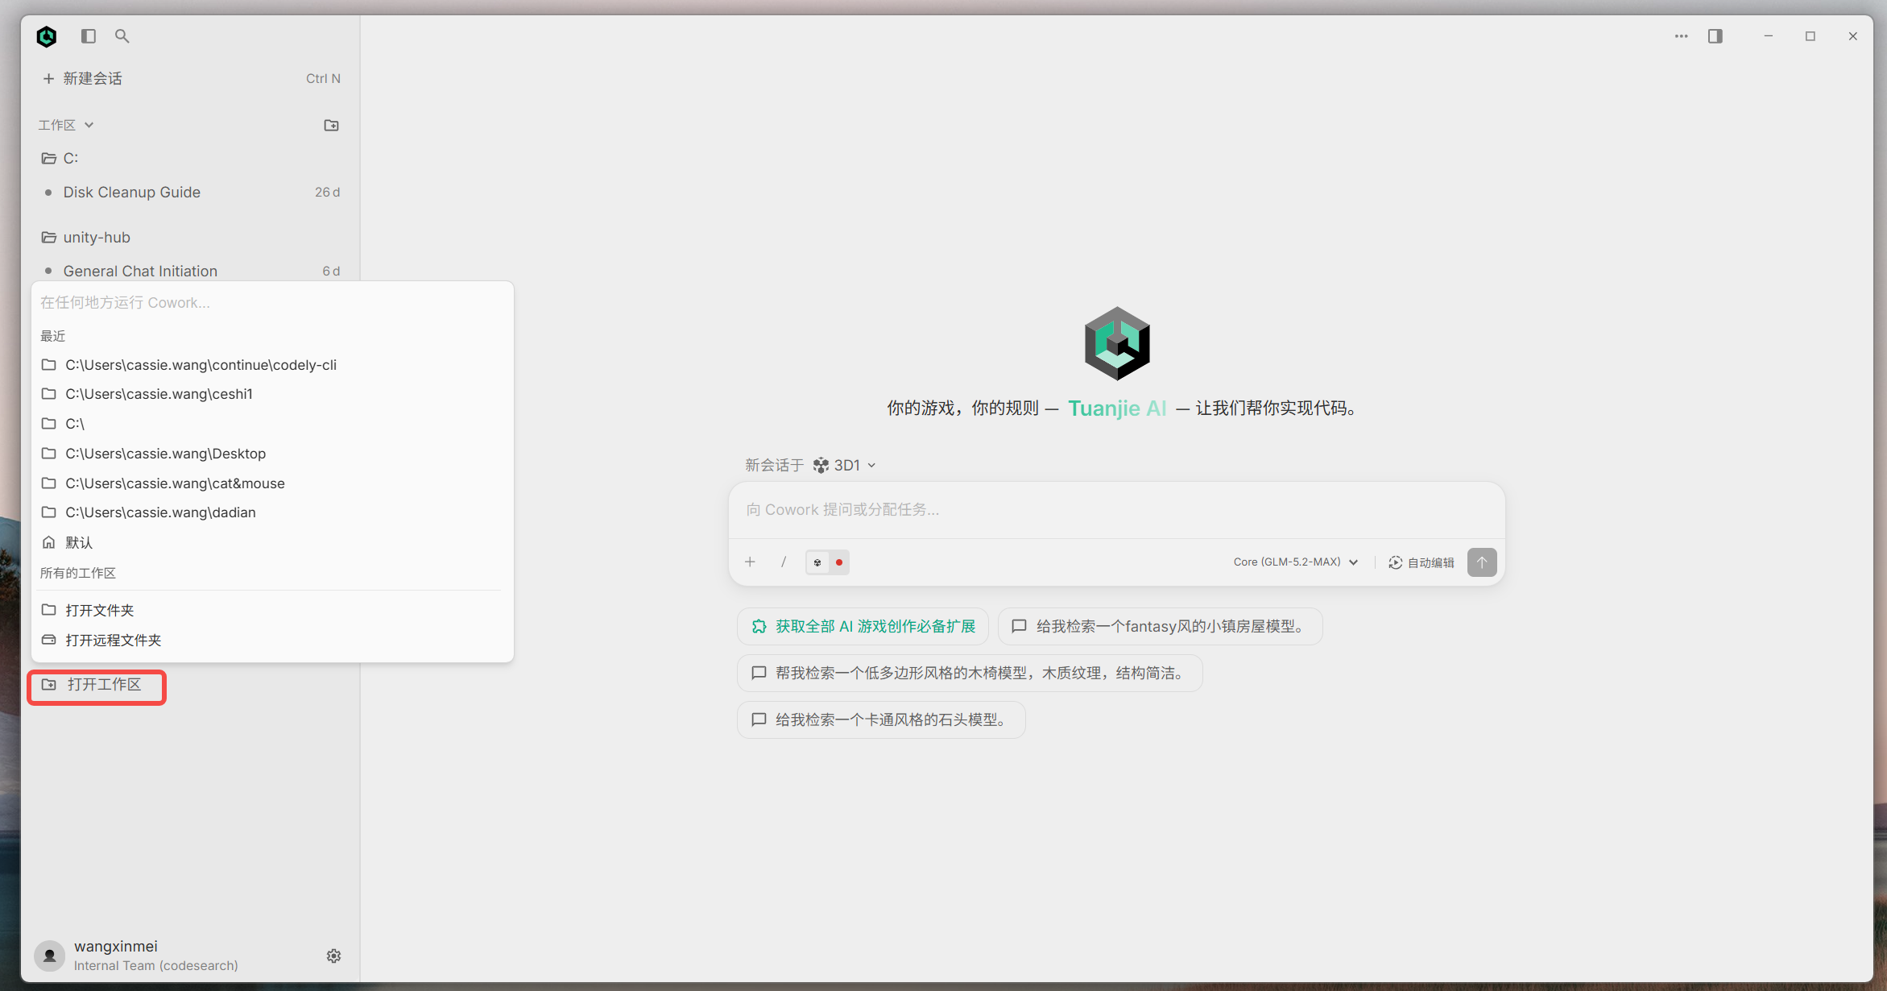Toggle the Unity connection status indicator
This screenshot has height=991, width=1887.
pos(827,562)
